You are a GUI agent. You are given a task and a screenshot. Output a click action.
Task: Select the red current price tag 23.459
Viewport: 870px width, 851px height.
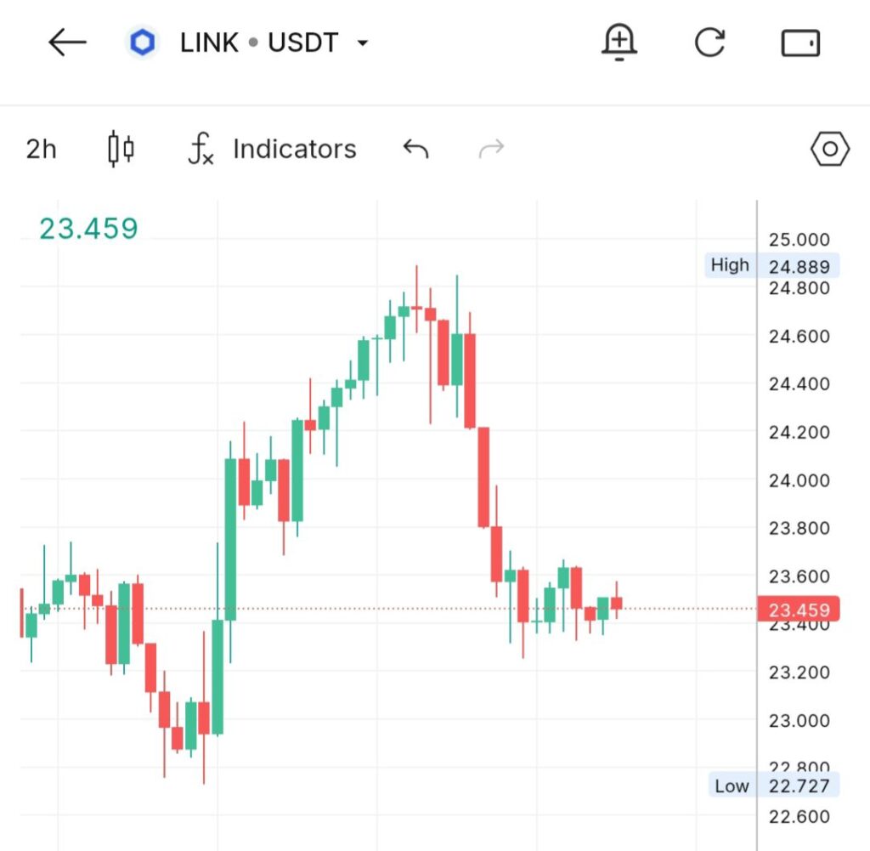(798, 610)
